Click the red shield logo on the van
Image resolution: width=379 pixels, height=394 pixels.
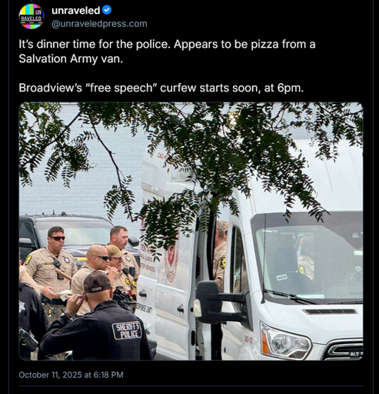(x=171, y=262)
